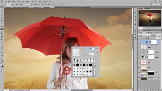Viewport: 162px width, 91px height.
Task: Select the Crop tool
Action: (2, 21)
